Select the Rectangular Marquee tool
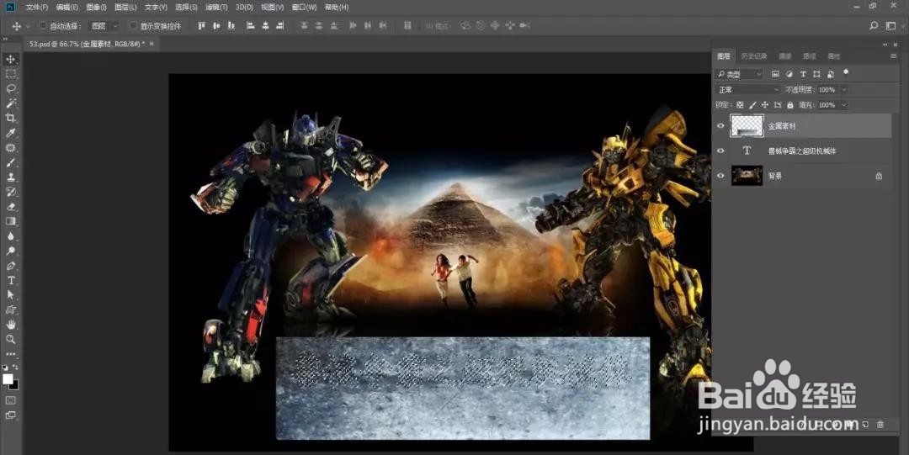Viewport: 909px width, 455px height. point(10,74)
